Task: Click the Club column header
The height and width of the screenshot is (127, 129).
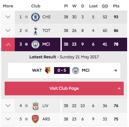Action: [36, 6]
